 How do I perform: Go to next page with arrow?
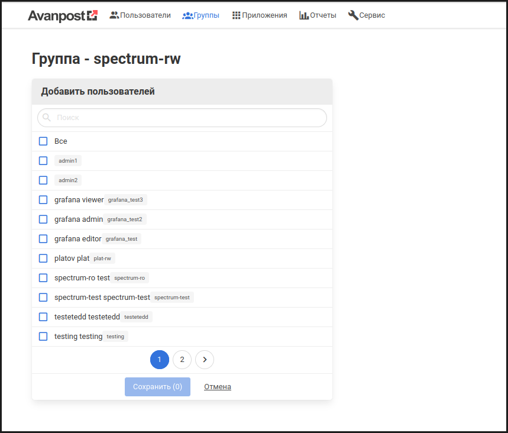(205, 360)
